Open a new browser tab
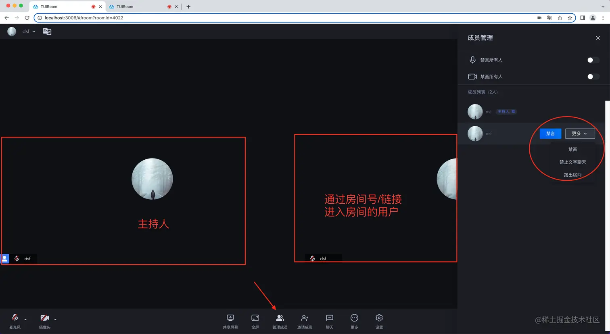This screenshot has height=334, width=610. point(188,6)
